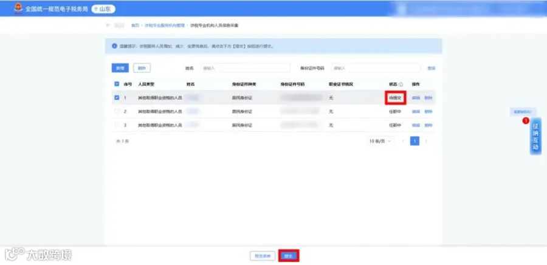The width and height of the screenshot is (547, 265).
Task: Open the 山东 region selector
Action: click(x=103, y=9)
